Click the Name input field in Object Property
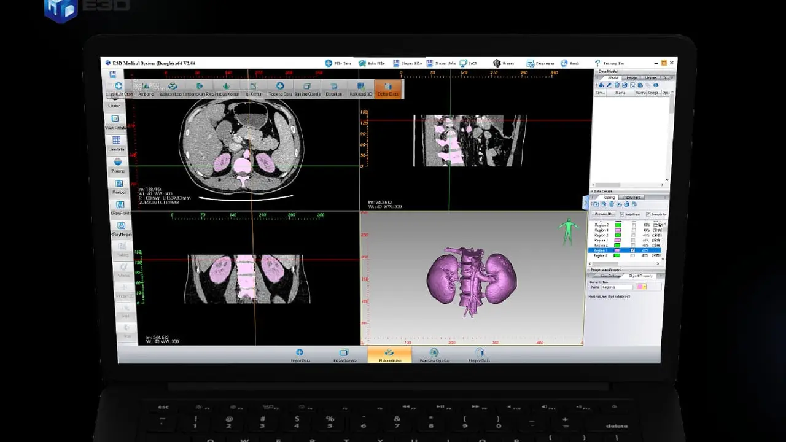Viewport: 786px width, 442px height. (618, 287)
